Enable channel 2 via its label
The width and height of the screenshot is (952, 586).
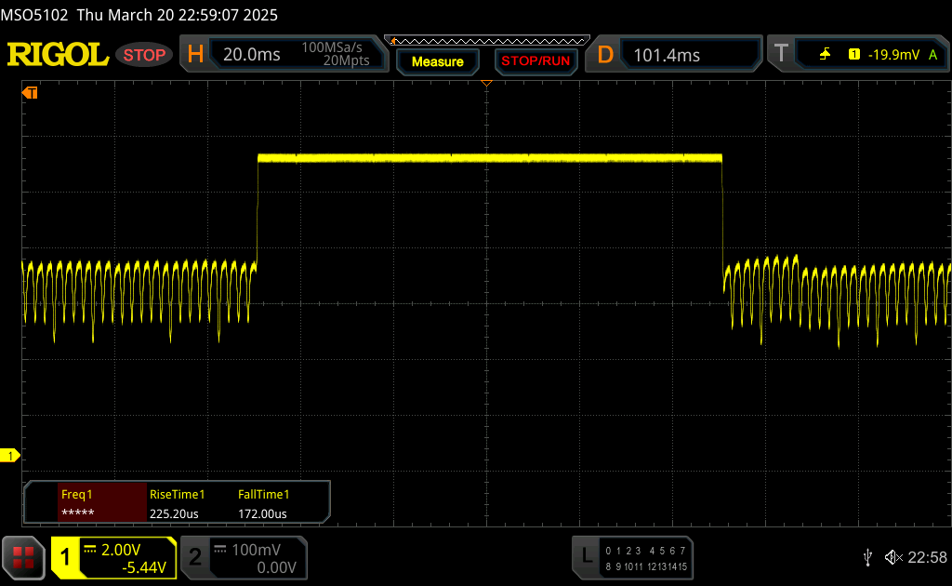point(195,558)
